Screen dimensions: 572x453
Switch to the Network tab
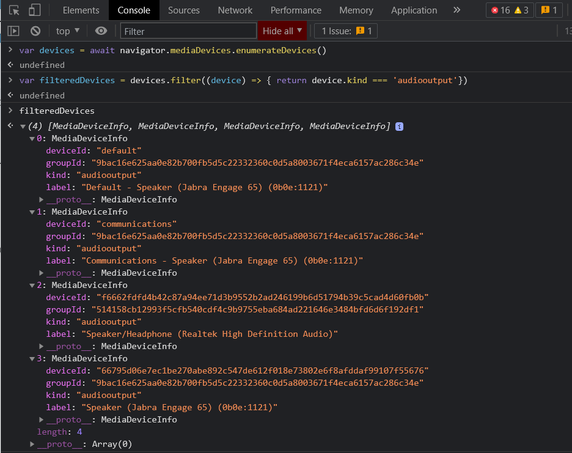pos(235,10)
